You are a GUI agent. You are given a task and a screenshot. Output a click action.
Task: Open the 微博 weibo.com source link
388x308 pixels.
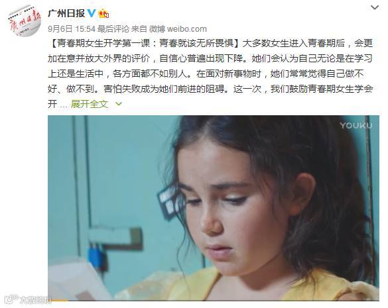[178, 29]
